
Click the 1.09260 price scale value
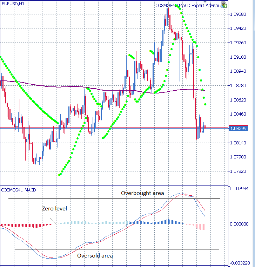(x=238, y=43)
